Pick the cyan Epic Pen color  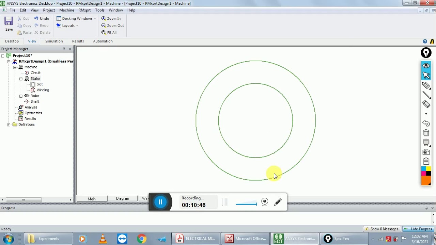(x=424, y=169)
